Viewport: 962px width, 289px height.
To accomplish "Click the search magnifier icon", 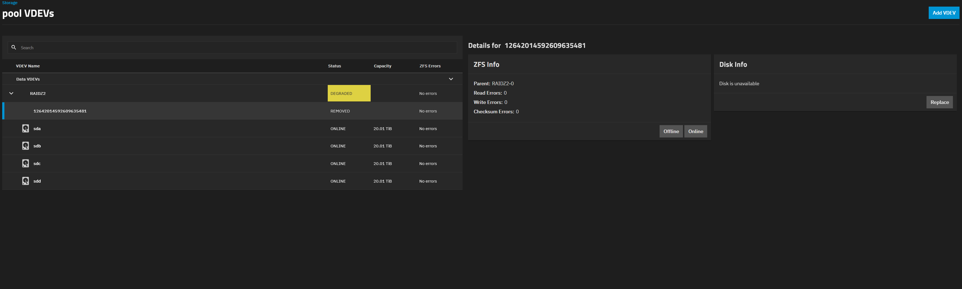I will click(14, 47).
